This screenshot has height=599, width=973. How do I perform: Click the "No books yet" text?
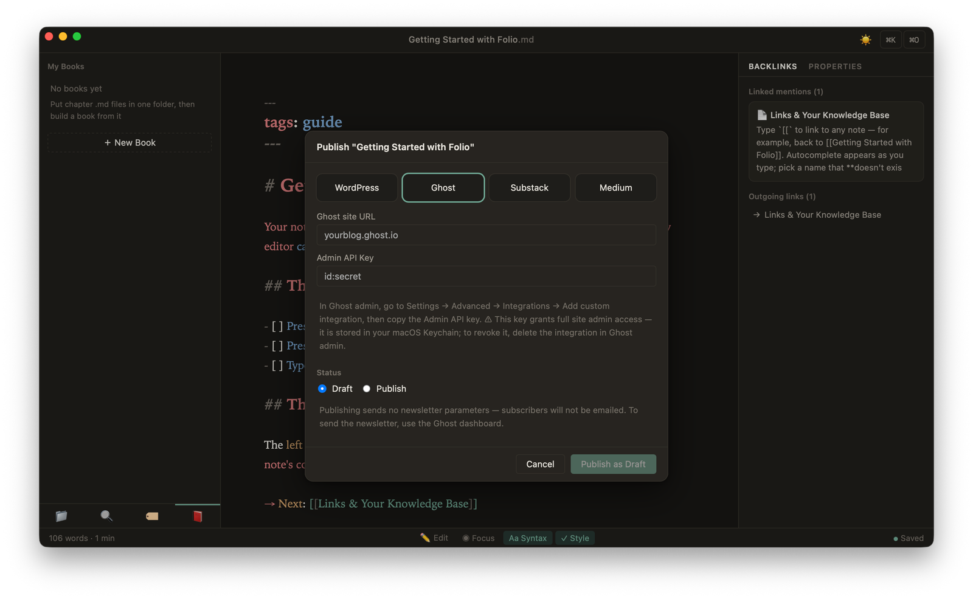point(76,89)
